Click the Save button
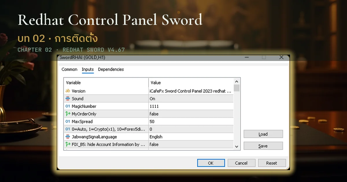The image size is (347, 182). pyautogui.click(x=263, y=146)
